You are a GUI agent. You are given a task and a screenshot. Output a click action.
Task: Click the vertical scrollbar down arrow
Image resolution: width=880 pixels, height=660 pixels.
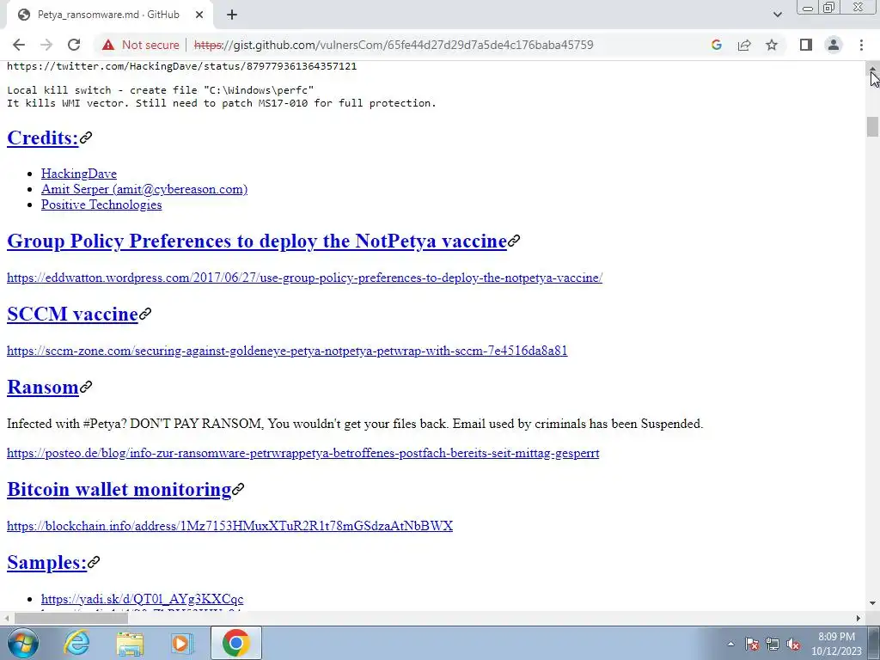[x=873, y=604]
